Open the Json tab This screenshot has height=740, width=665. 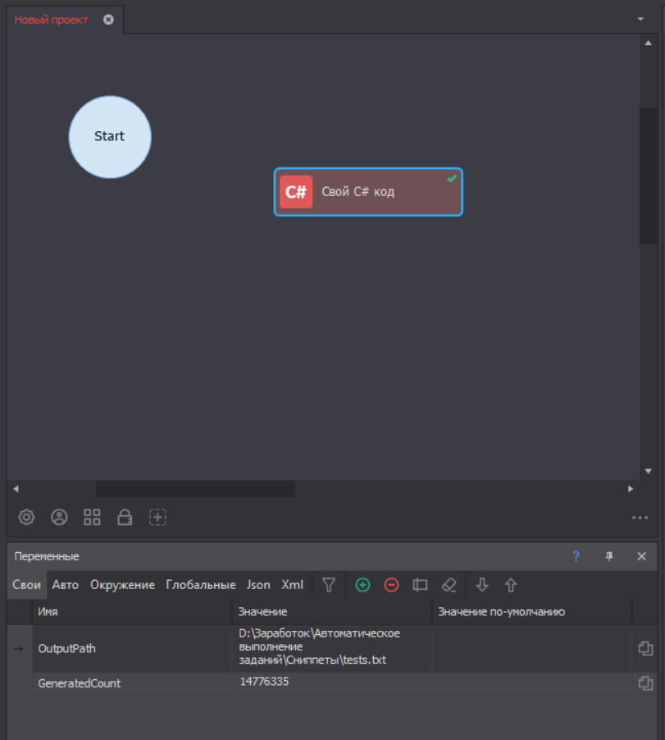pos(258,585)
